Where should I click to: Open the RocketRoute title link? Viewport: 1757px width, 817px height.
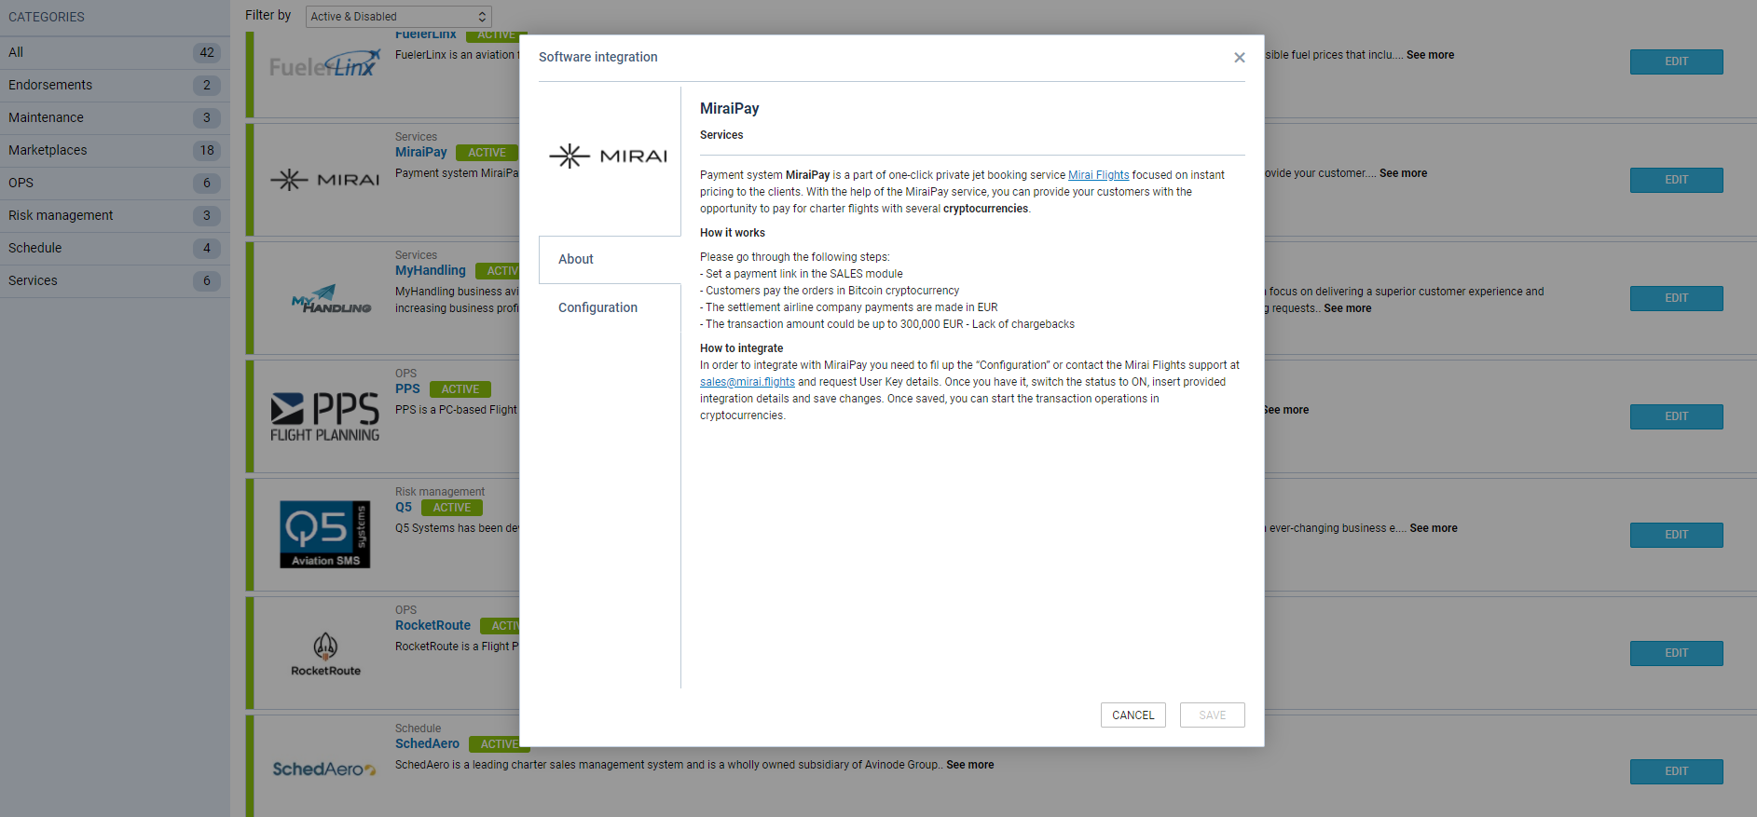pos(432,625)
